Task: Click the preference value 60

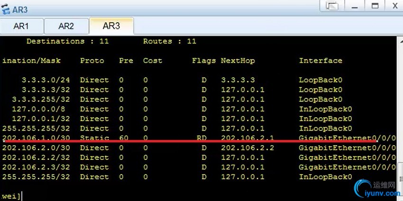Action: coord(124,138)
